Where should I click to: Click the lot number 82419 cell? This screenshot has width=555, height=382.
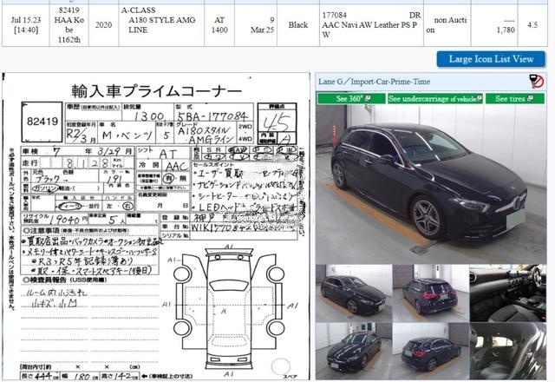67,26
